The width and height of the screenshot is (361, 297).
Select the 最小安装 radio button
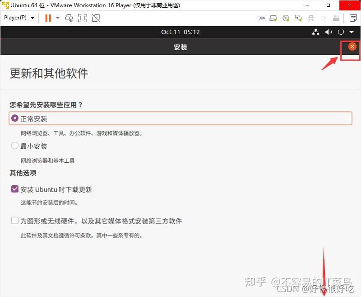[x=15, y=146]
